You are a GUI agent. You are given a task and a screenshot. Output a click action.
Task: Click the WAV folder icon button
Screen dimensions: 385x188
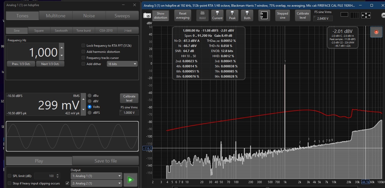pos(202,15)
